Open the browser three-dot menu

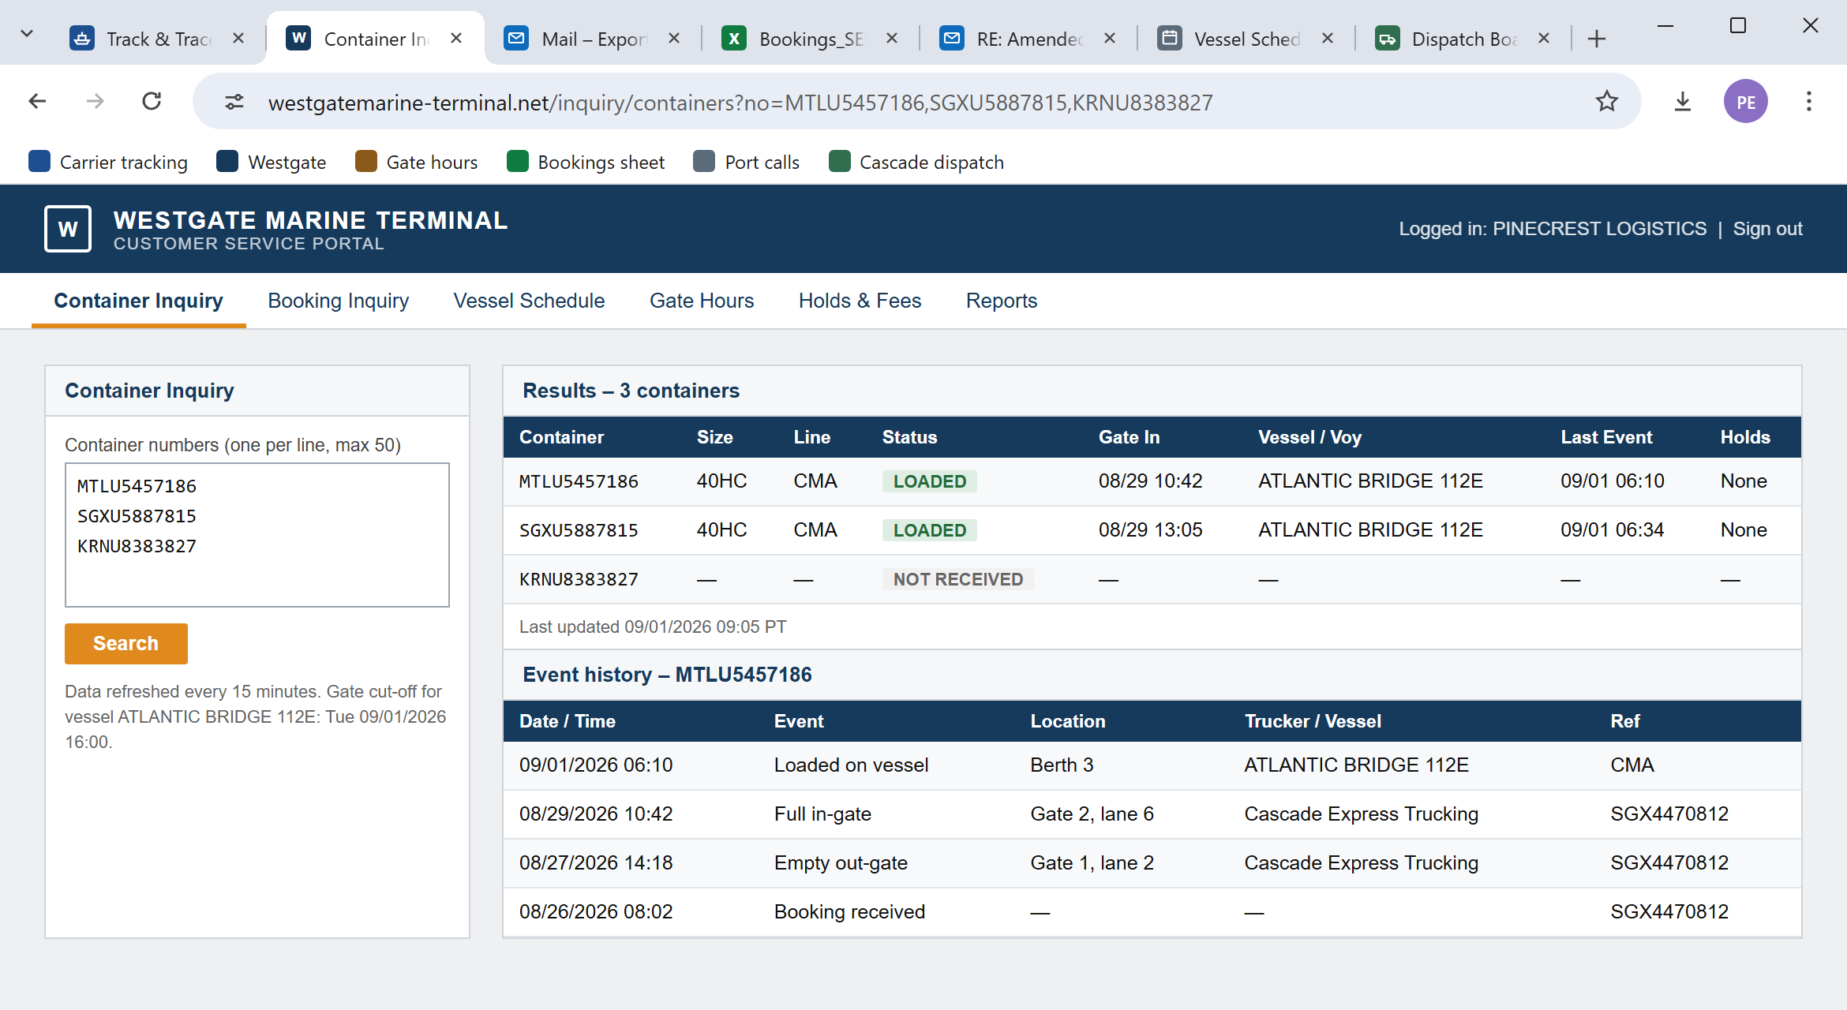click(x=1808, y=102)
